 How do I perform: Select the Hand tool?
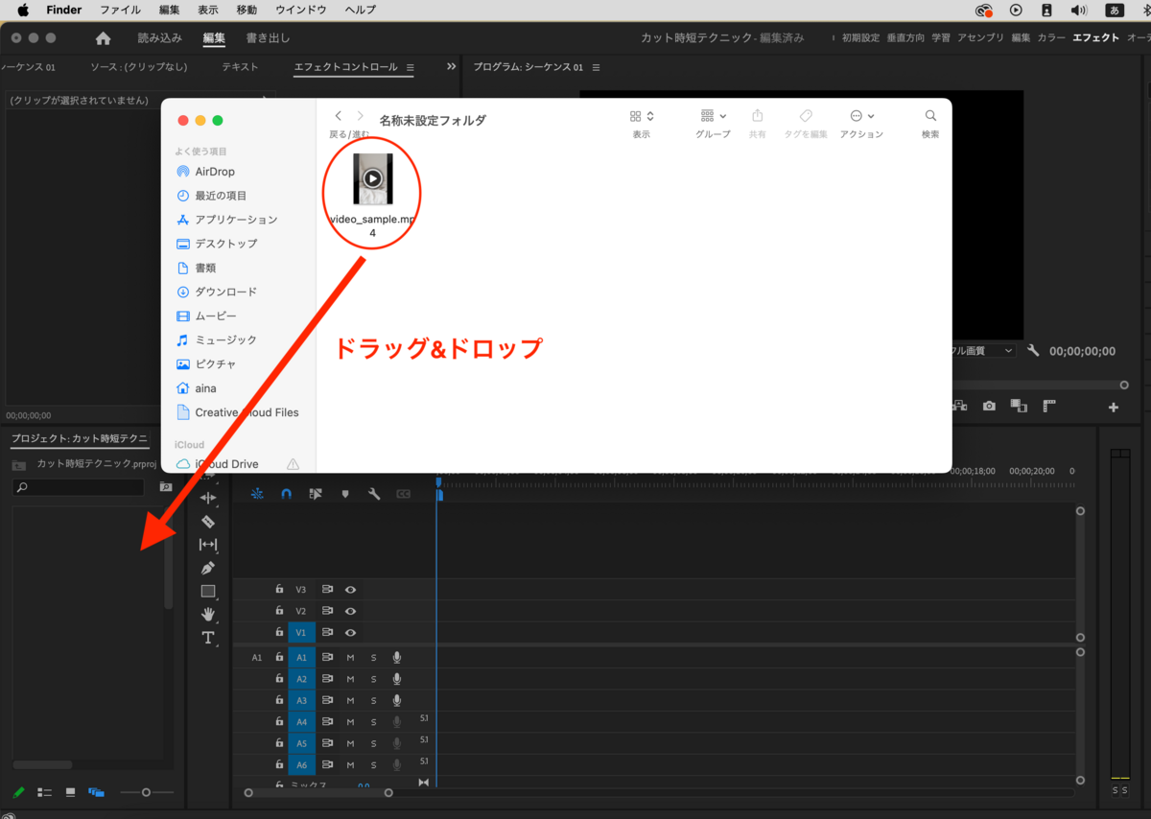tap(208, 614)
